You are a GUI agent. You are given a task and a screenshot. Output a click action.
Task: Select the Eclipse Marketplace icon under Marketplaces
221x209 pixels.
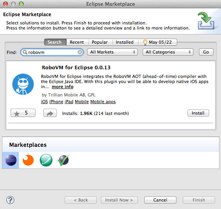[x=11, y=160]
